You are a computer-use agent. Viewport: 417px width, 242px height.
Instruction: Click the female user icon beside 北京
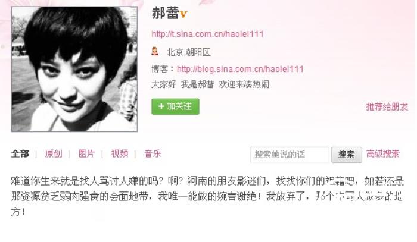click(x=155, y=51)
